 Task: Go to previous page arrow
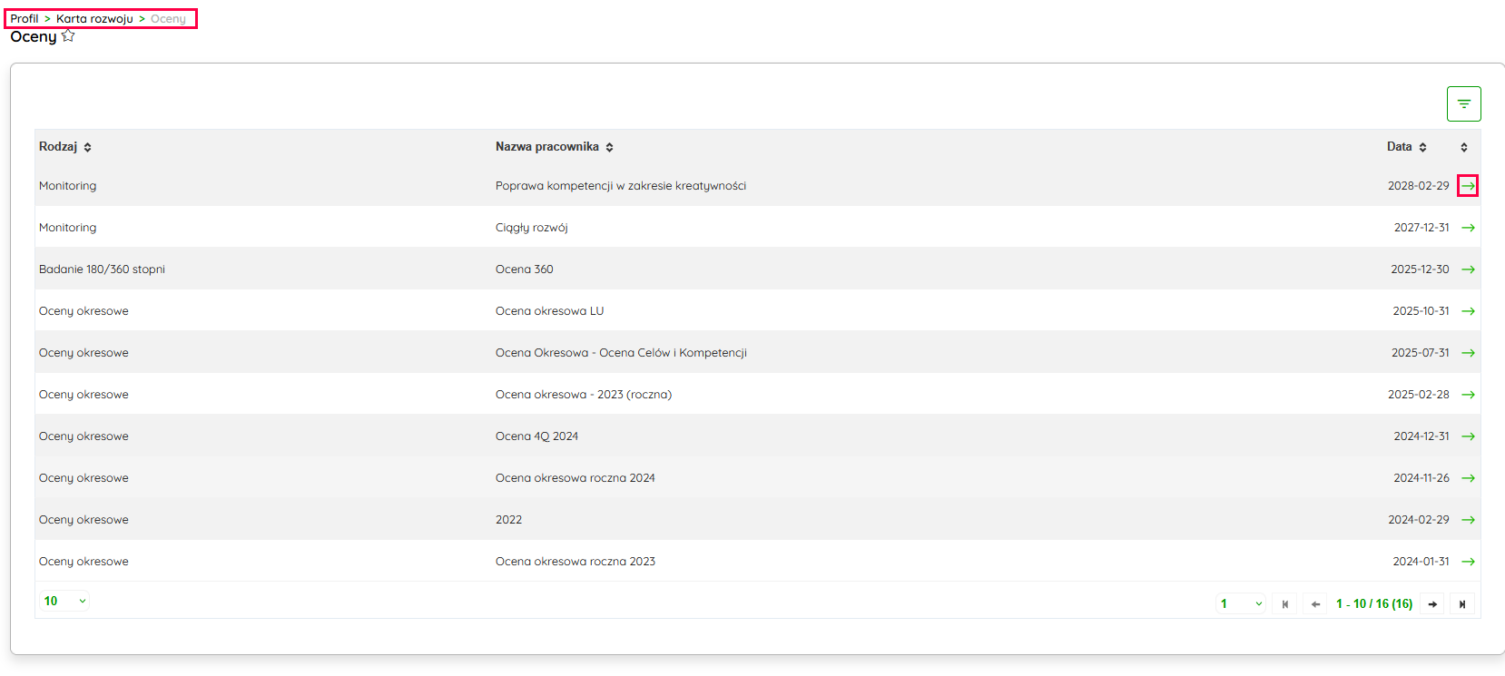point(1315,604)
